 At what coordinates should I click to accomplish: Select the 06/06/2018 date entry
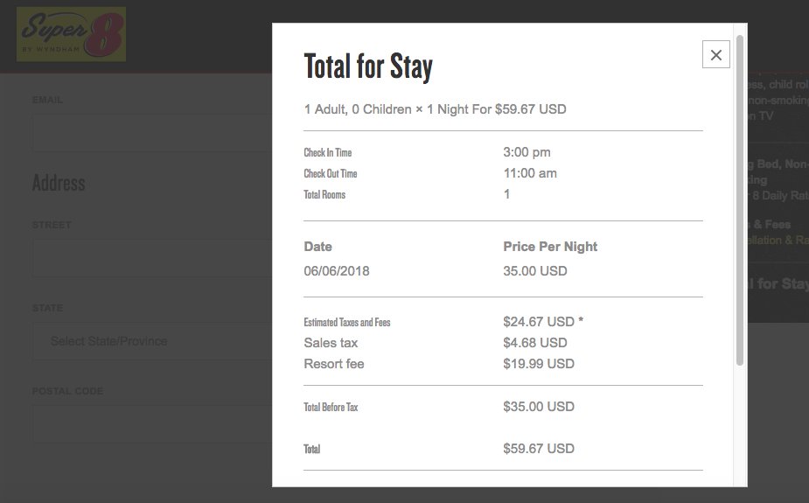337,271
